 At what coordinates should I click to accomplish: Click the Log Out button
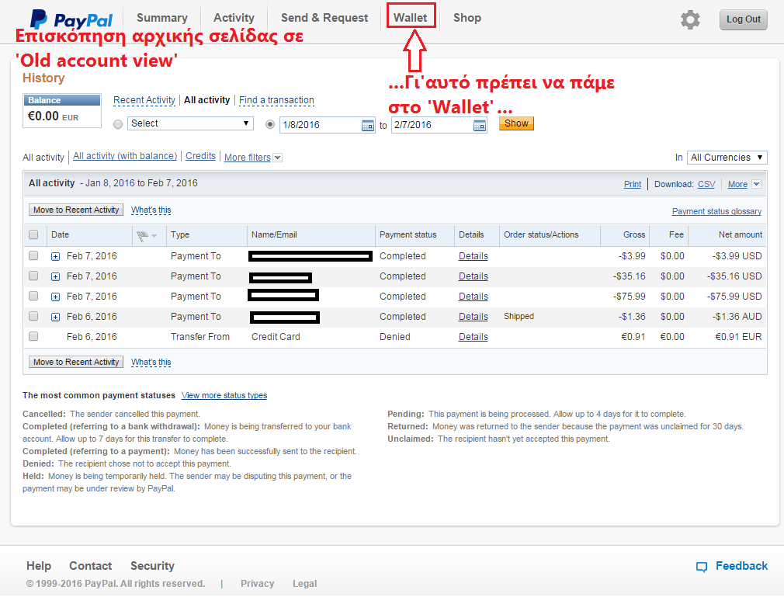coord(743,19)
